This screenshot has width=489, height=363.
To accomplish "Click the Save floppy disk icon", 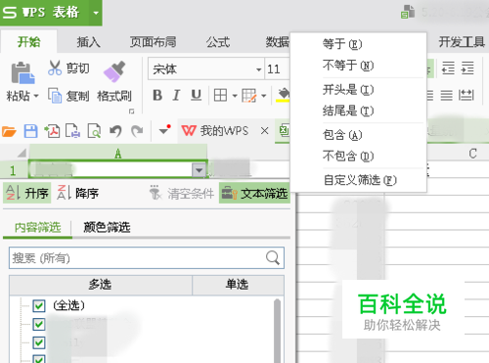I will tap(30, 131).
